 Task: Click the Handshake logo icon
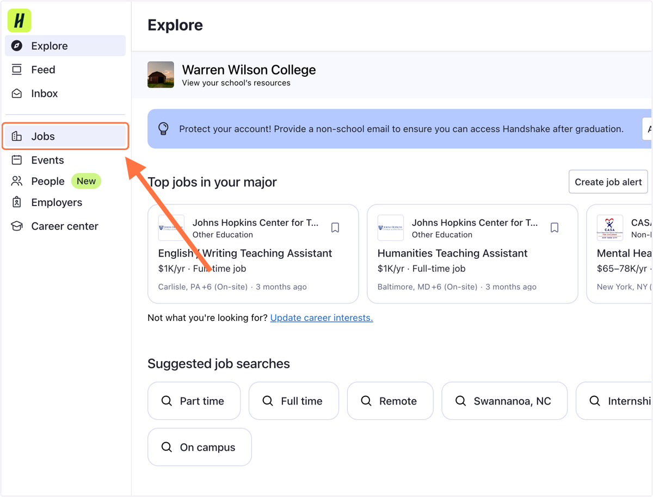19,20
